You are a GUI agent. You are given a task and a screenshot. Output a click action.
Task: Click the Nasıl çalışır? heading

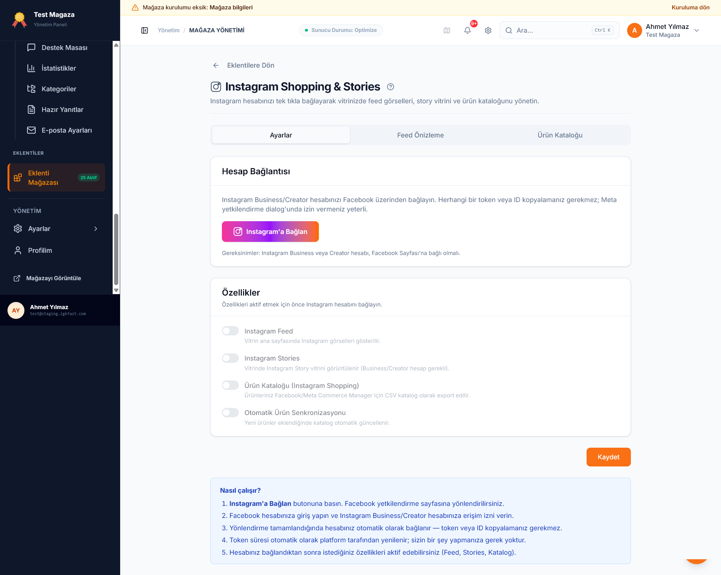click(240, 490)
